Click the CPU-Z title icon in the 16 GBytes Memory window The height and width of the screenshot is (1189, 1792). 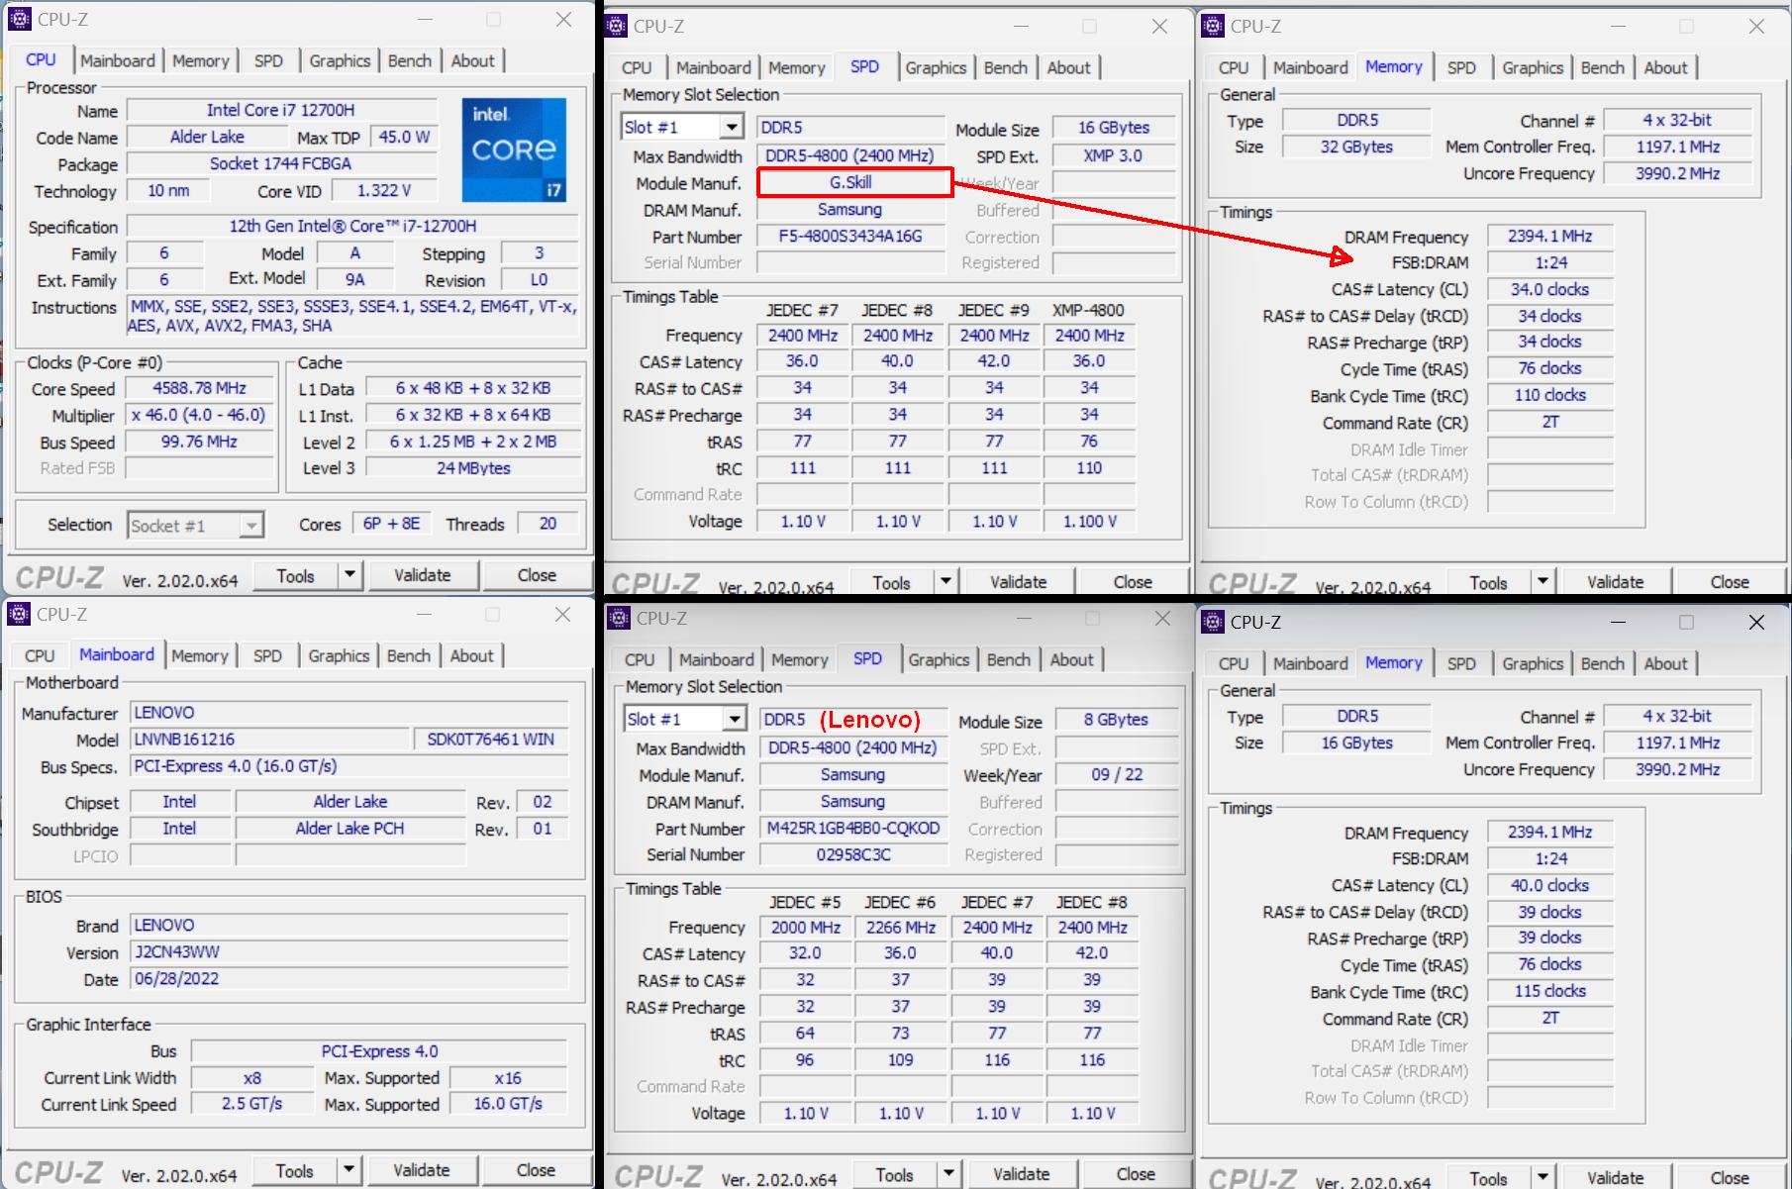click(1213, 622)
